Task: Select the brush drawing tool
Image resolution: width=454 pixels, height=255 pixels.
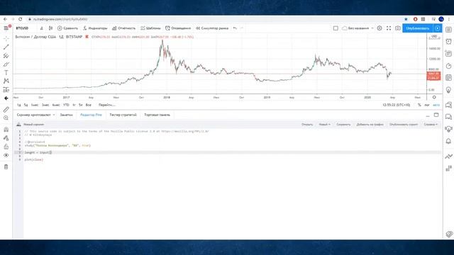Action: (x=6, y=64)
